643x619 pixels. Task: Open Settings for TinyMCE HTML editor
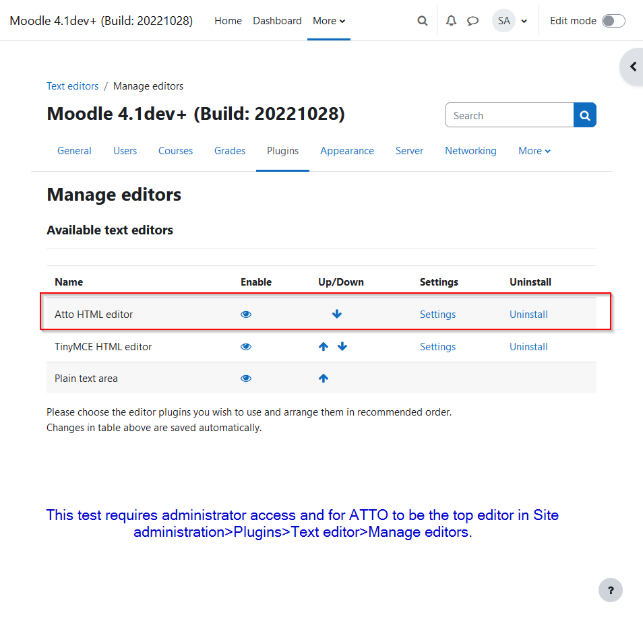click(437, 347)
